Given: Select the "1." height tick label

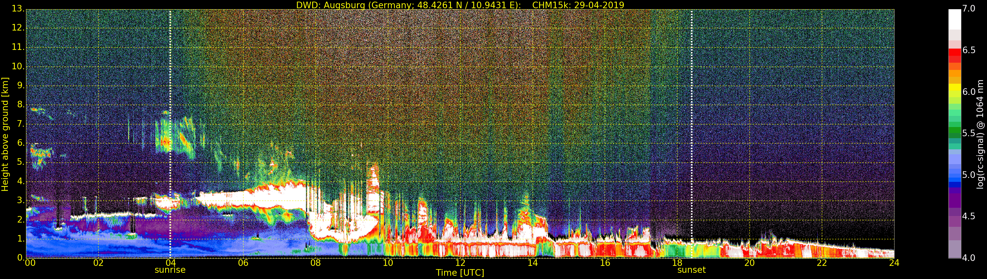Looking at the screenshot, I should [x=21, y=239].
